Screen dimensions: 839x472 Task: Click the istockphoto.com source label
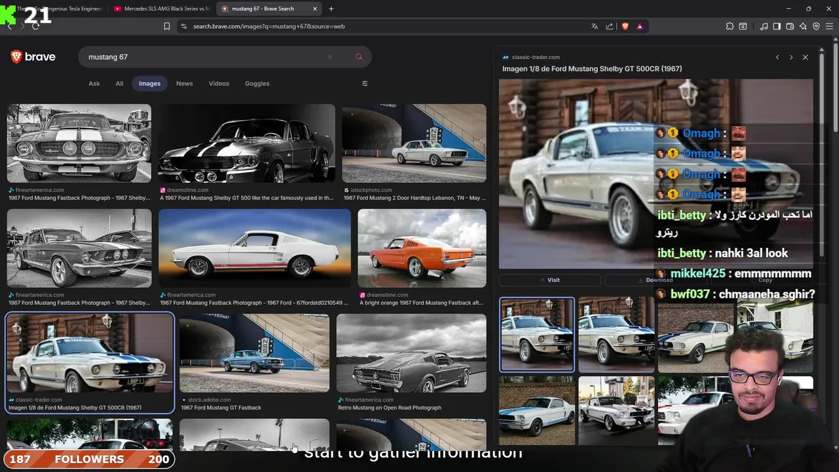[x=371, y=190]
